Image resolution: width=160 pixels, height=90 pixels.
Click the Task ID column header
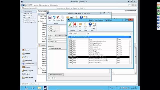tap(78, 39)
